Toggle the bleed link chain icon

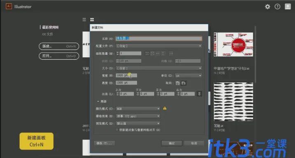click(199, 93)
